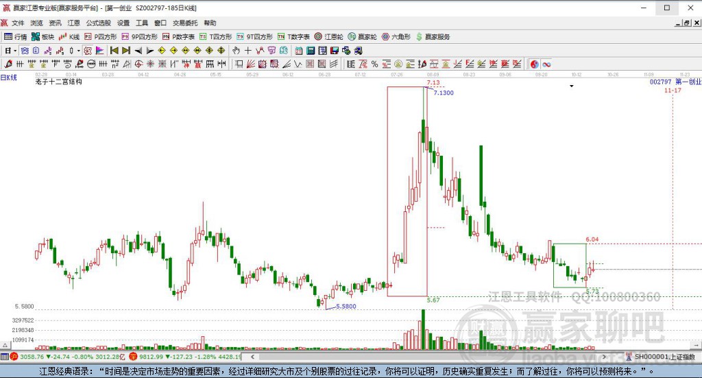Open the T四方形 time square

[x=216, y=37]
